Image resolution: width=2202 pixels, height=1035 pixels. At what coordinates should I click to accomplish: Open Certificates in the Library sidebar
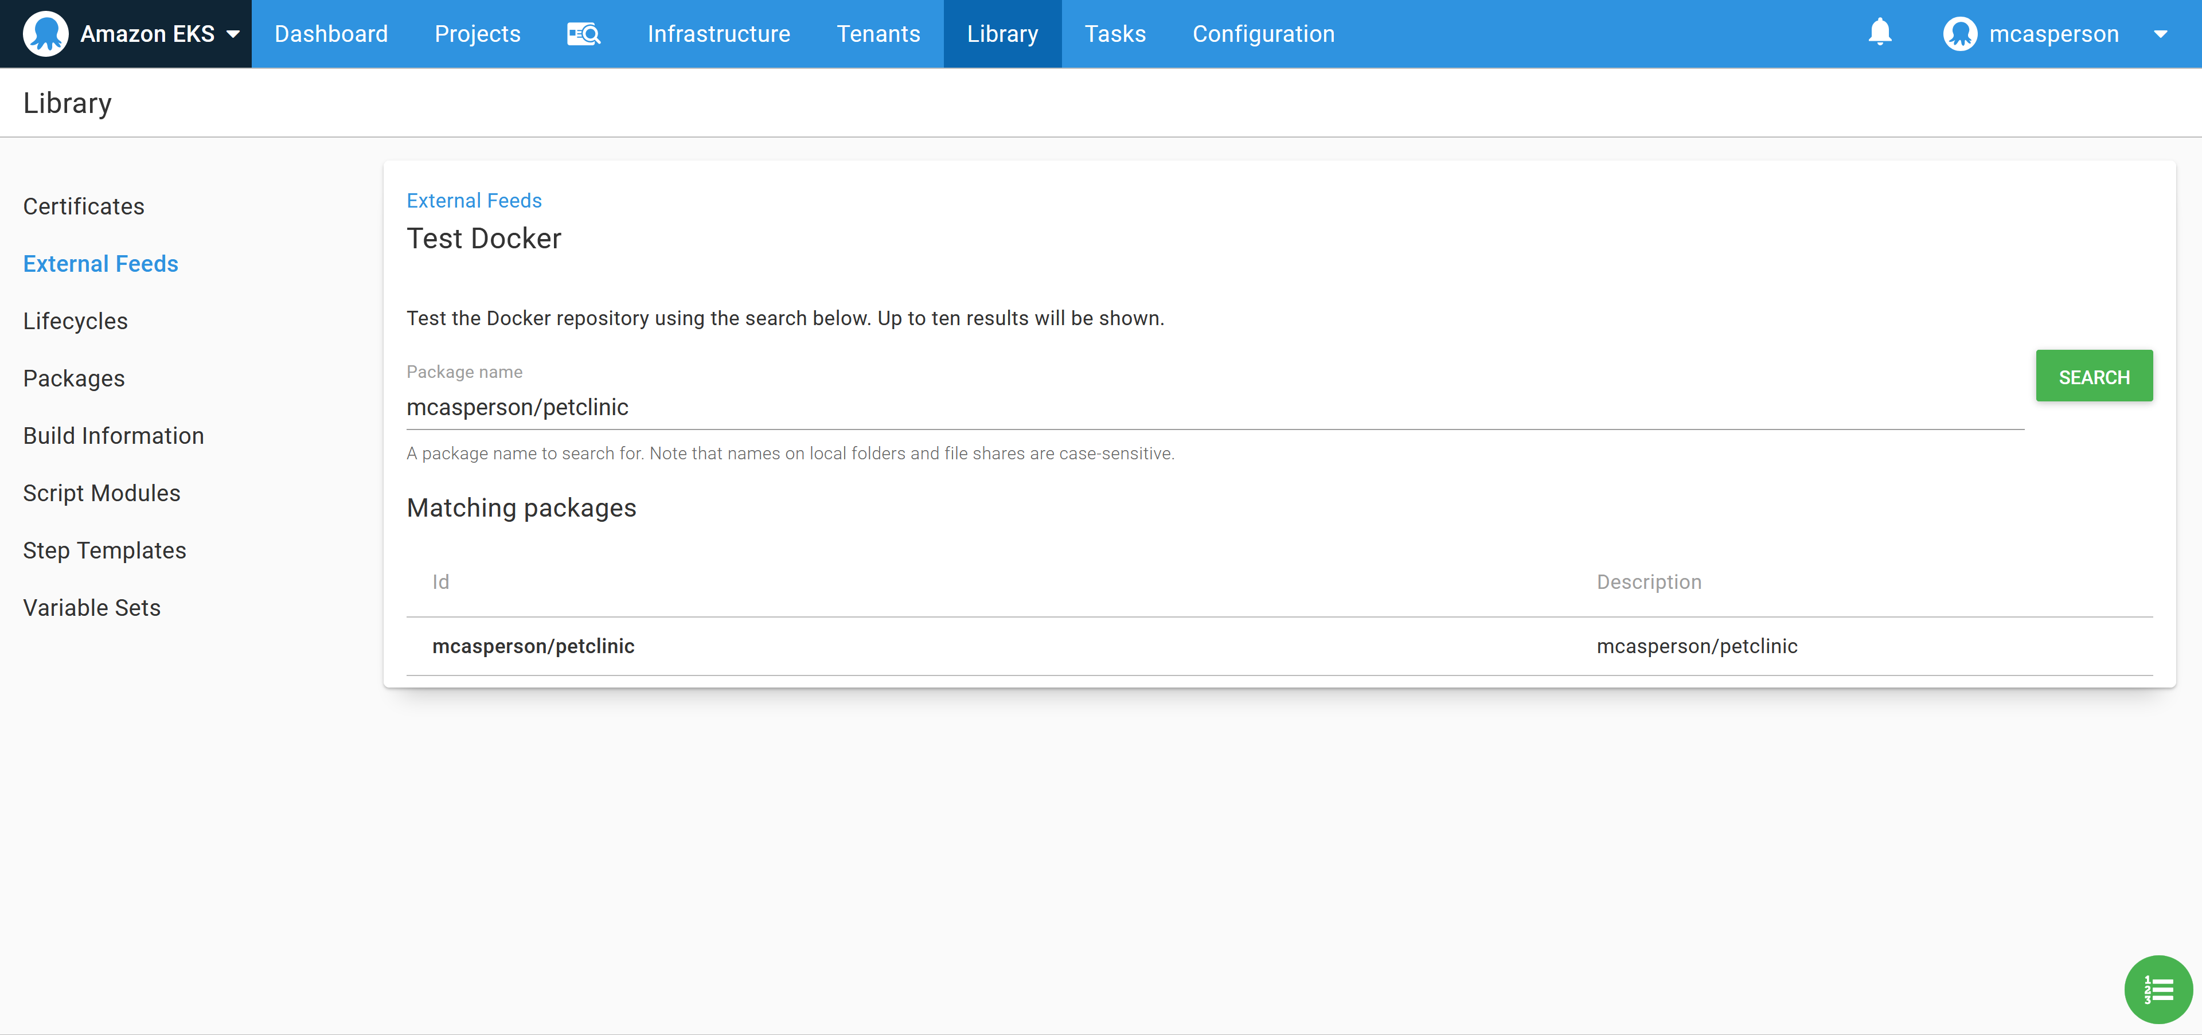pyautogui.click(x=83, y=206)
